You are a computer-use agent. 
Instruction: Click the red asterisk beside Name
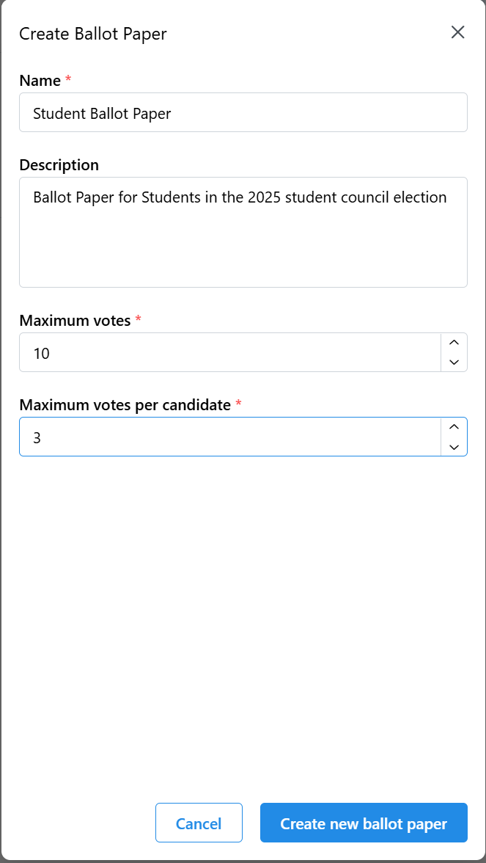68,80
